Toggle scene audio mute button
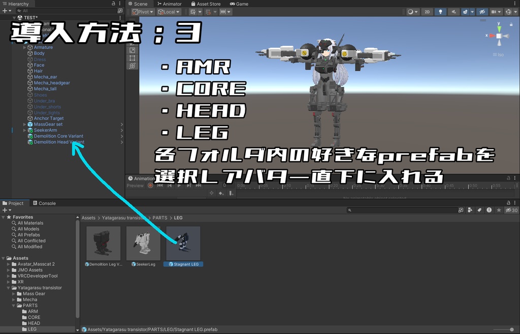The height and width of the screenshot is (334, 520). [x=453, y=12]
